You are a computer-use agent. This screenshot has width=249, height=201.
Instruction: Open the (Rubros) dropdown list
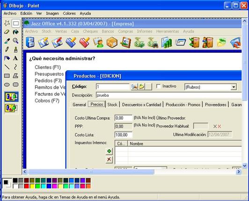click(x=234, y=87)
